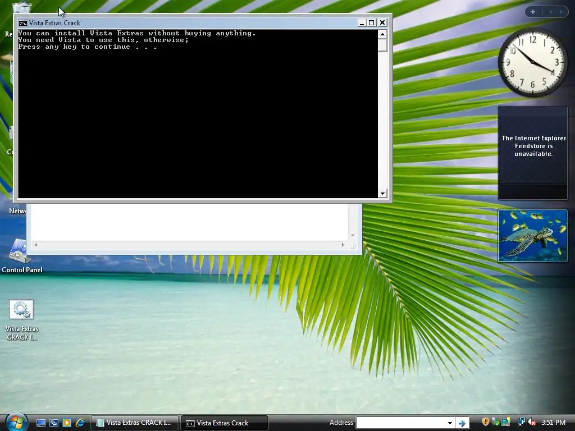575x431 pixels.
Task: Click the console scrollbar down arrow
Action: tap(382, 193)
